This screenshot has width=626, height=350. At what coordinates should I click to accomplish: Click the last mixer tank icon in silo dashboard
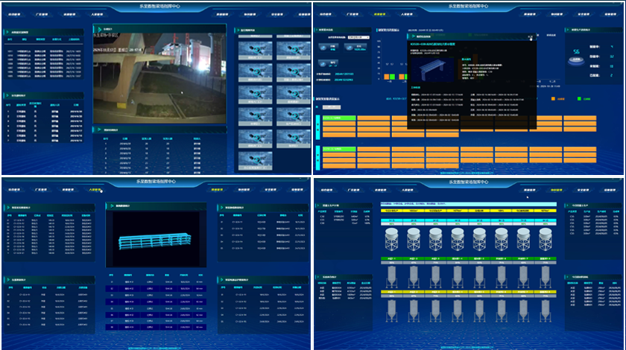(x=546, y=239)
